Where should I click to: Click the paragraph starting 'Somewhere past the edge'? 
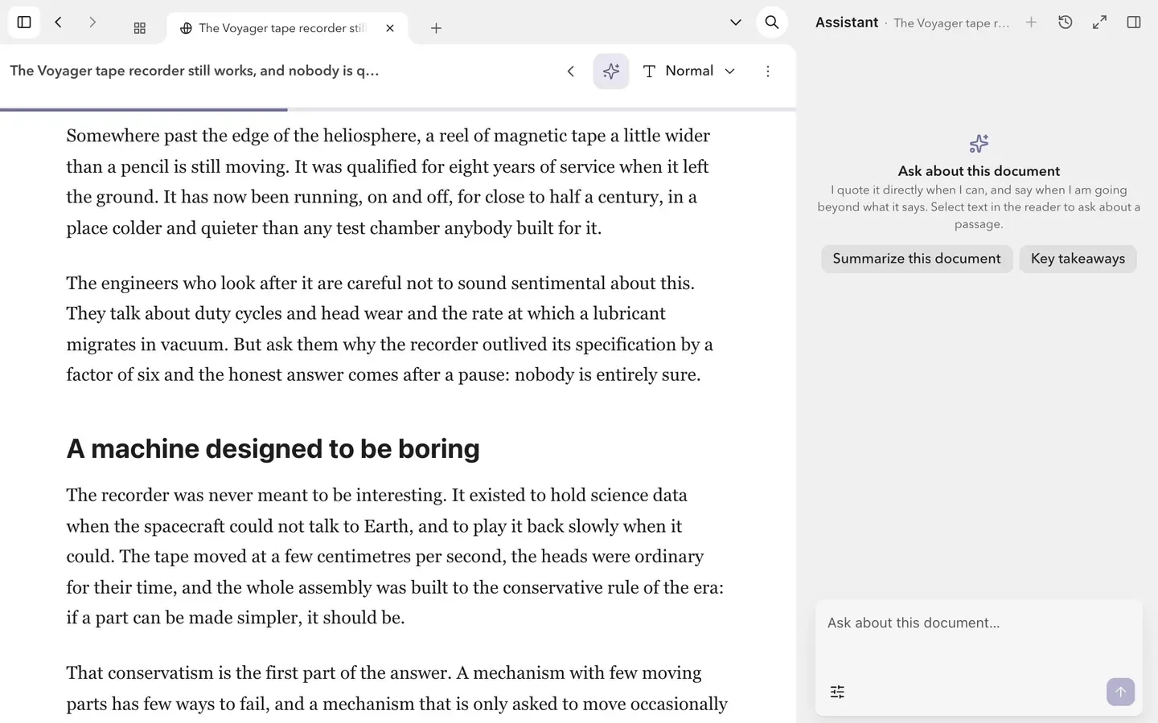[388, 182]
